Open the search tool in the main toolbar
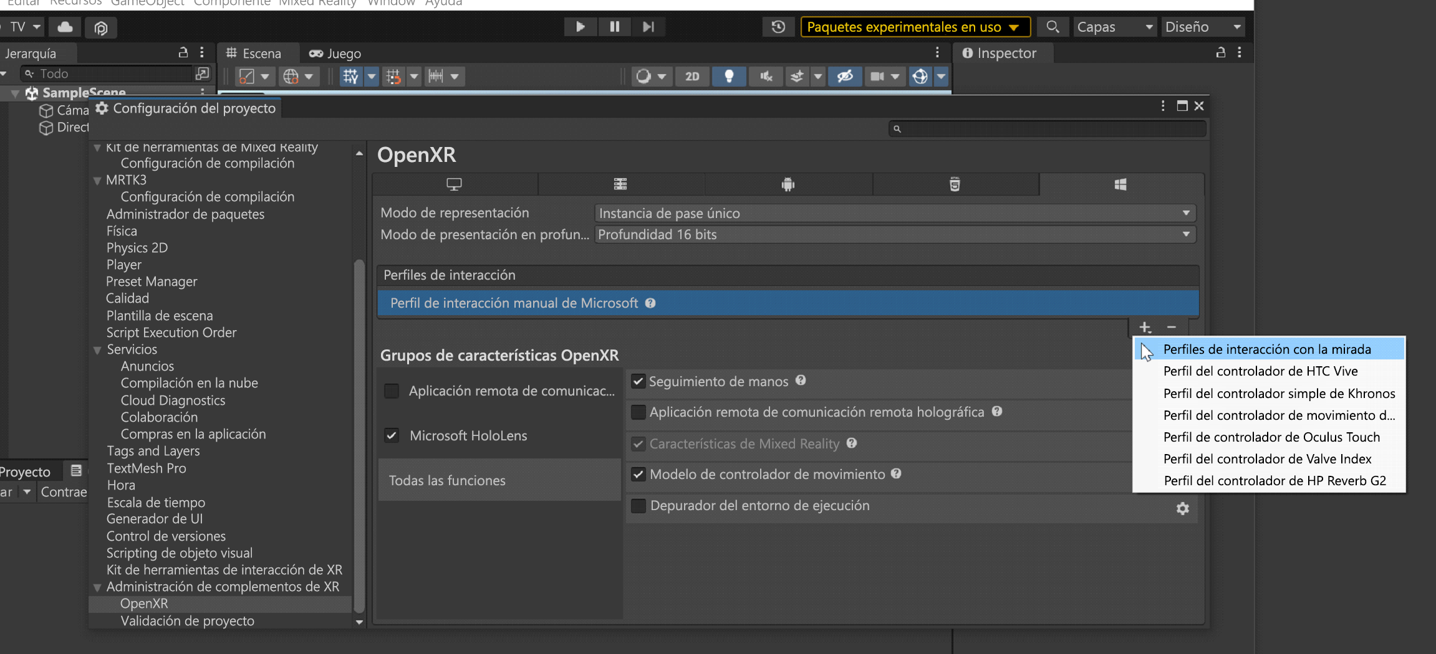This screenshot has height=654, width=1436. 1053,27
